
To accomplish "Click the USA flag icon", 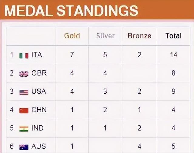I will [24, 92].
